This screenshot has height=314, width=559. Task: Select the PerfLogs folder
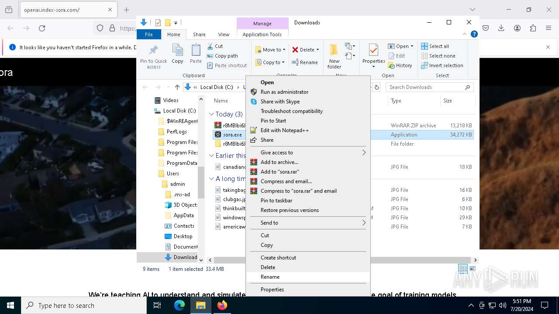pyautogui.click(x=176, y=132)
